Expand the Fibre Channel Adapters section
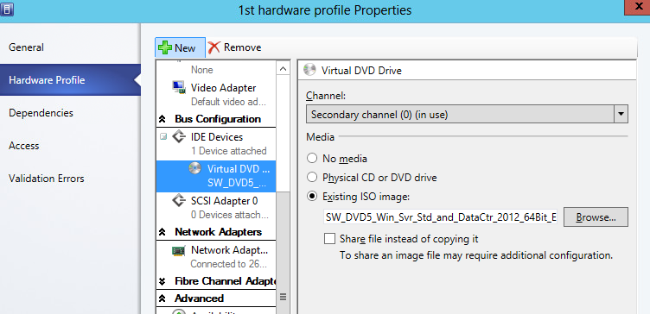The image size is (650, 314). pyautogui.click(x=162, y=282)
